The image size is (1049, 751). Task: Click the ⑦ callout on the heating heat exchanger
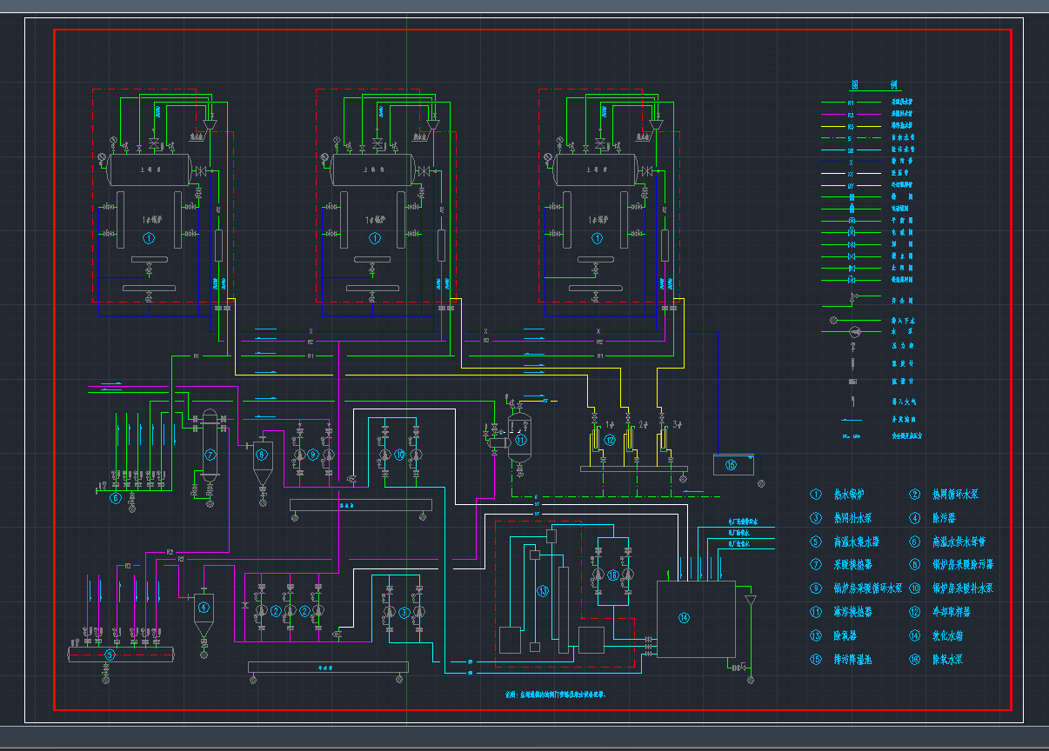point(209,453)
